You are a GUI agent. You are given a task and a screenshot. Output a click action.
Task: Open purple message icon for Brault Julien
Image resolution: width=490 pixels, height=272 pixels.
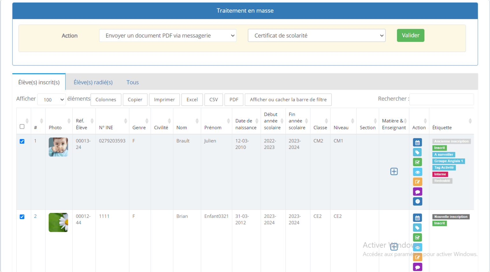pos(417,192)
